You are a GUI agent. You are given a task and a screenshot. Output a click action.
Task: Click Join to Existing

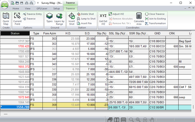click(x=155, y=19)
